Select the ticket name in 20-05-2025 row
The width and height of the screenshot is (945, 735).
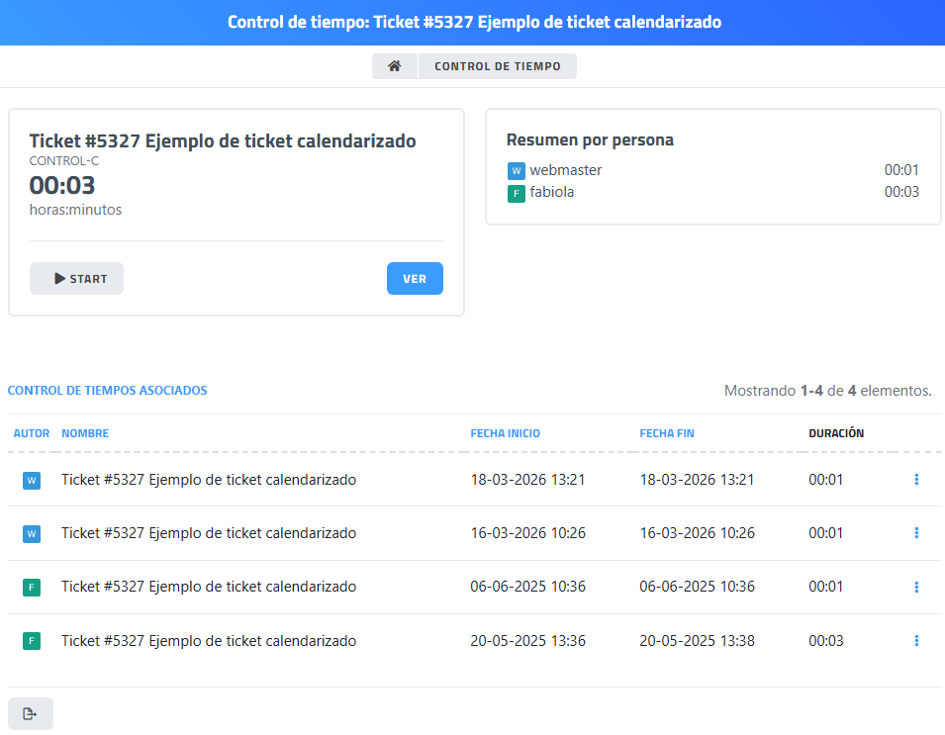pyautogui.click(x=208, y=641)
